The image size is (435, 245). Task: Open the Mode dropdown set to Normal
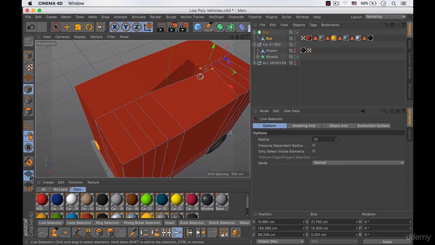(x=358, y=163)
